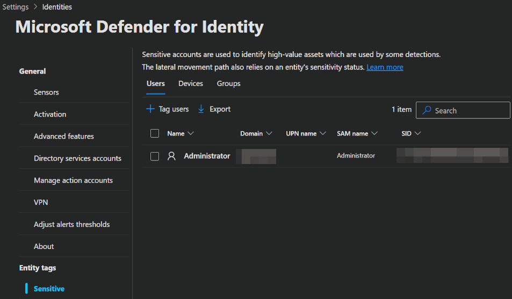Screen dimensions: 512x299
Task: Expand the SAM name column dropdown
Action: [374, 133]
